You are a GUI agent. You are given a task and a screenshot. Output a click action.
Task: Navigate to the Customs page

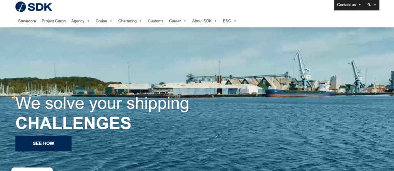155,21
